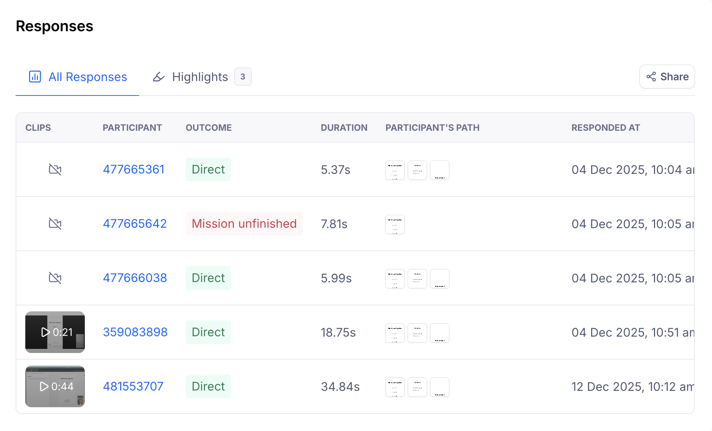View participant 481553707 response
The height and width of the screenshot is (431, 712).
click(133, 386)
